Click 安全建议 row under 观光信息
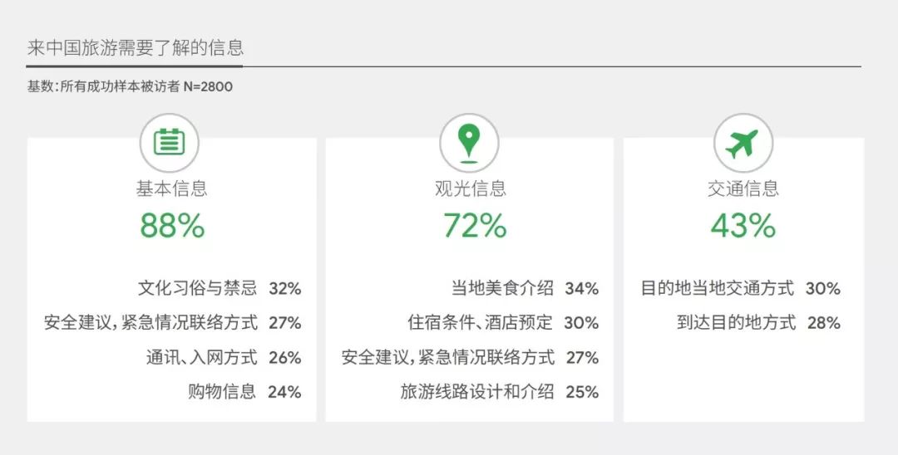This screenshot has height=455, width=898. (470, 358)
